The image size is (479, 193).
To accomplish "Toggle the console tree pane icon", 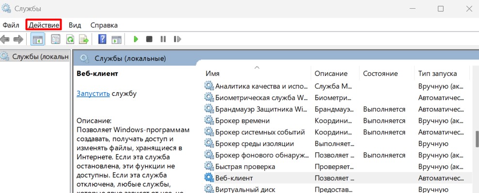I will click(38, 39).
